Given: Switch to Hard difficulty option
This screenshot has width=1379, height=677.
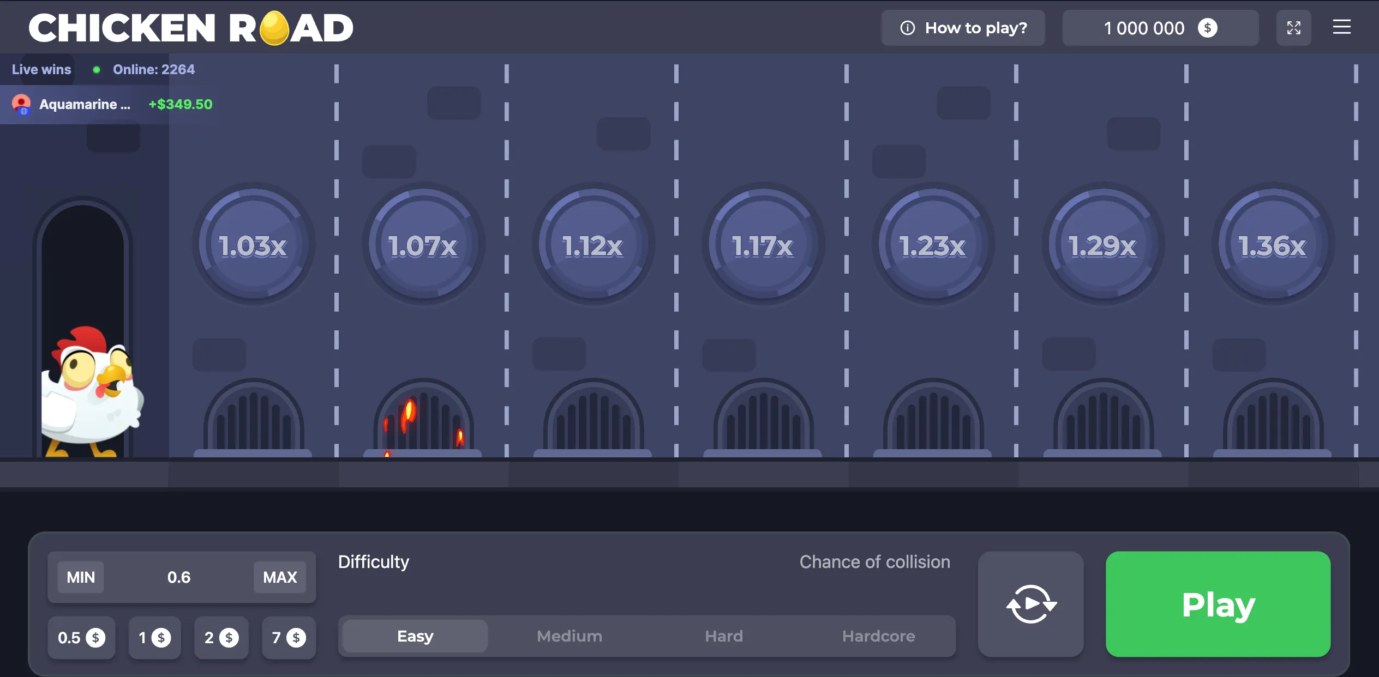Looking at the screenshot, I should 724,636.
